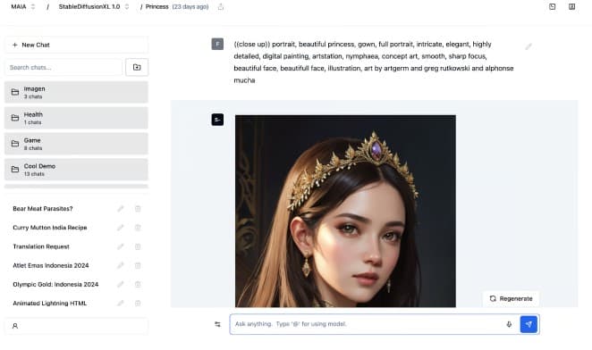Toggle the left sidebar panel icon in the header

pyautogui.click(x=553, y=6)
